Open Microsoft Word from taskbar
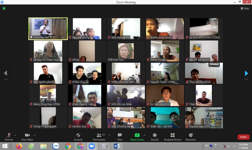This screenshot has width=252, height=150. (117, 146)
